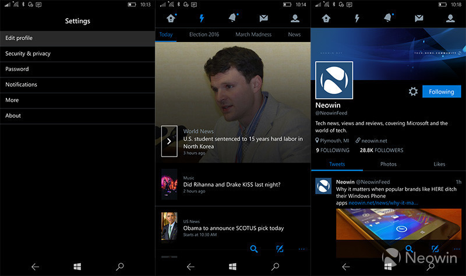The image size is (466, 276).
Task: Tap Windows Start button on Settings screen
Action: point(77,267)
